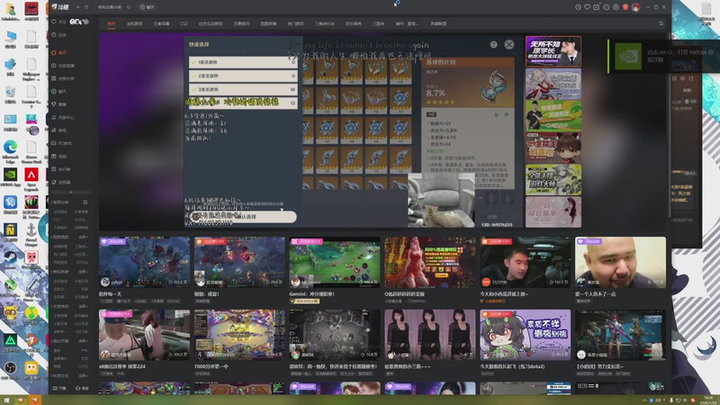The image size is (720, 405).
Task: Click the stream title starting with 'Gemini'
Action: point(311,294)
